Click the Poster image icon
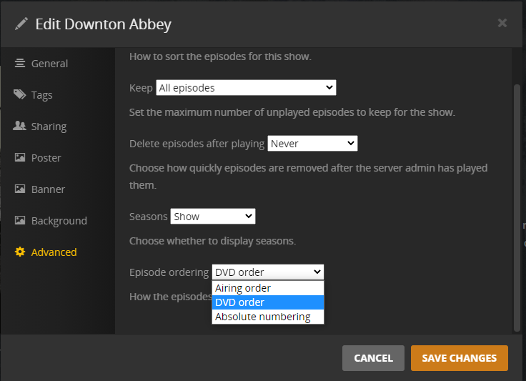The width and height of the screenshot is (526, 381). (20, 158)
